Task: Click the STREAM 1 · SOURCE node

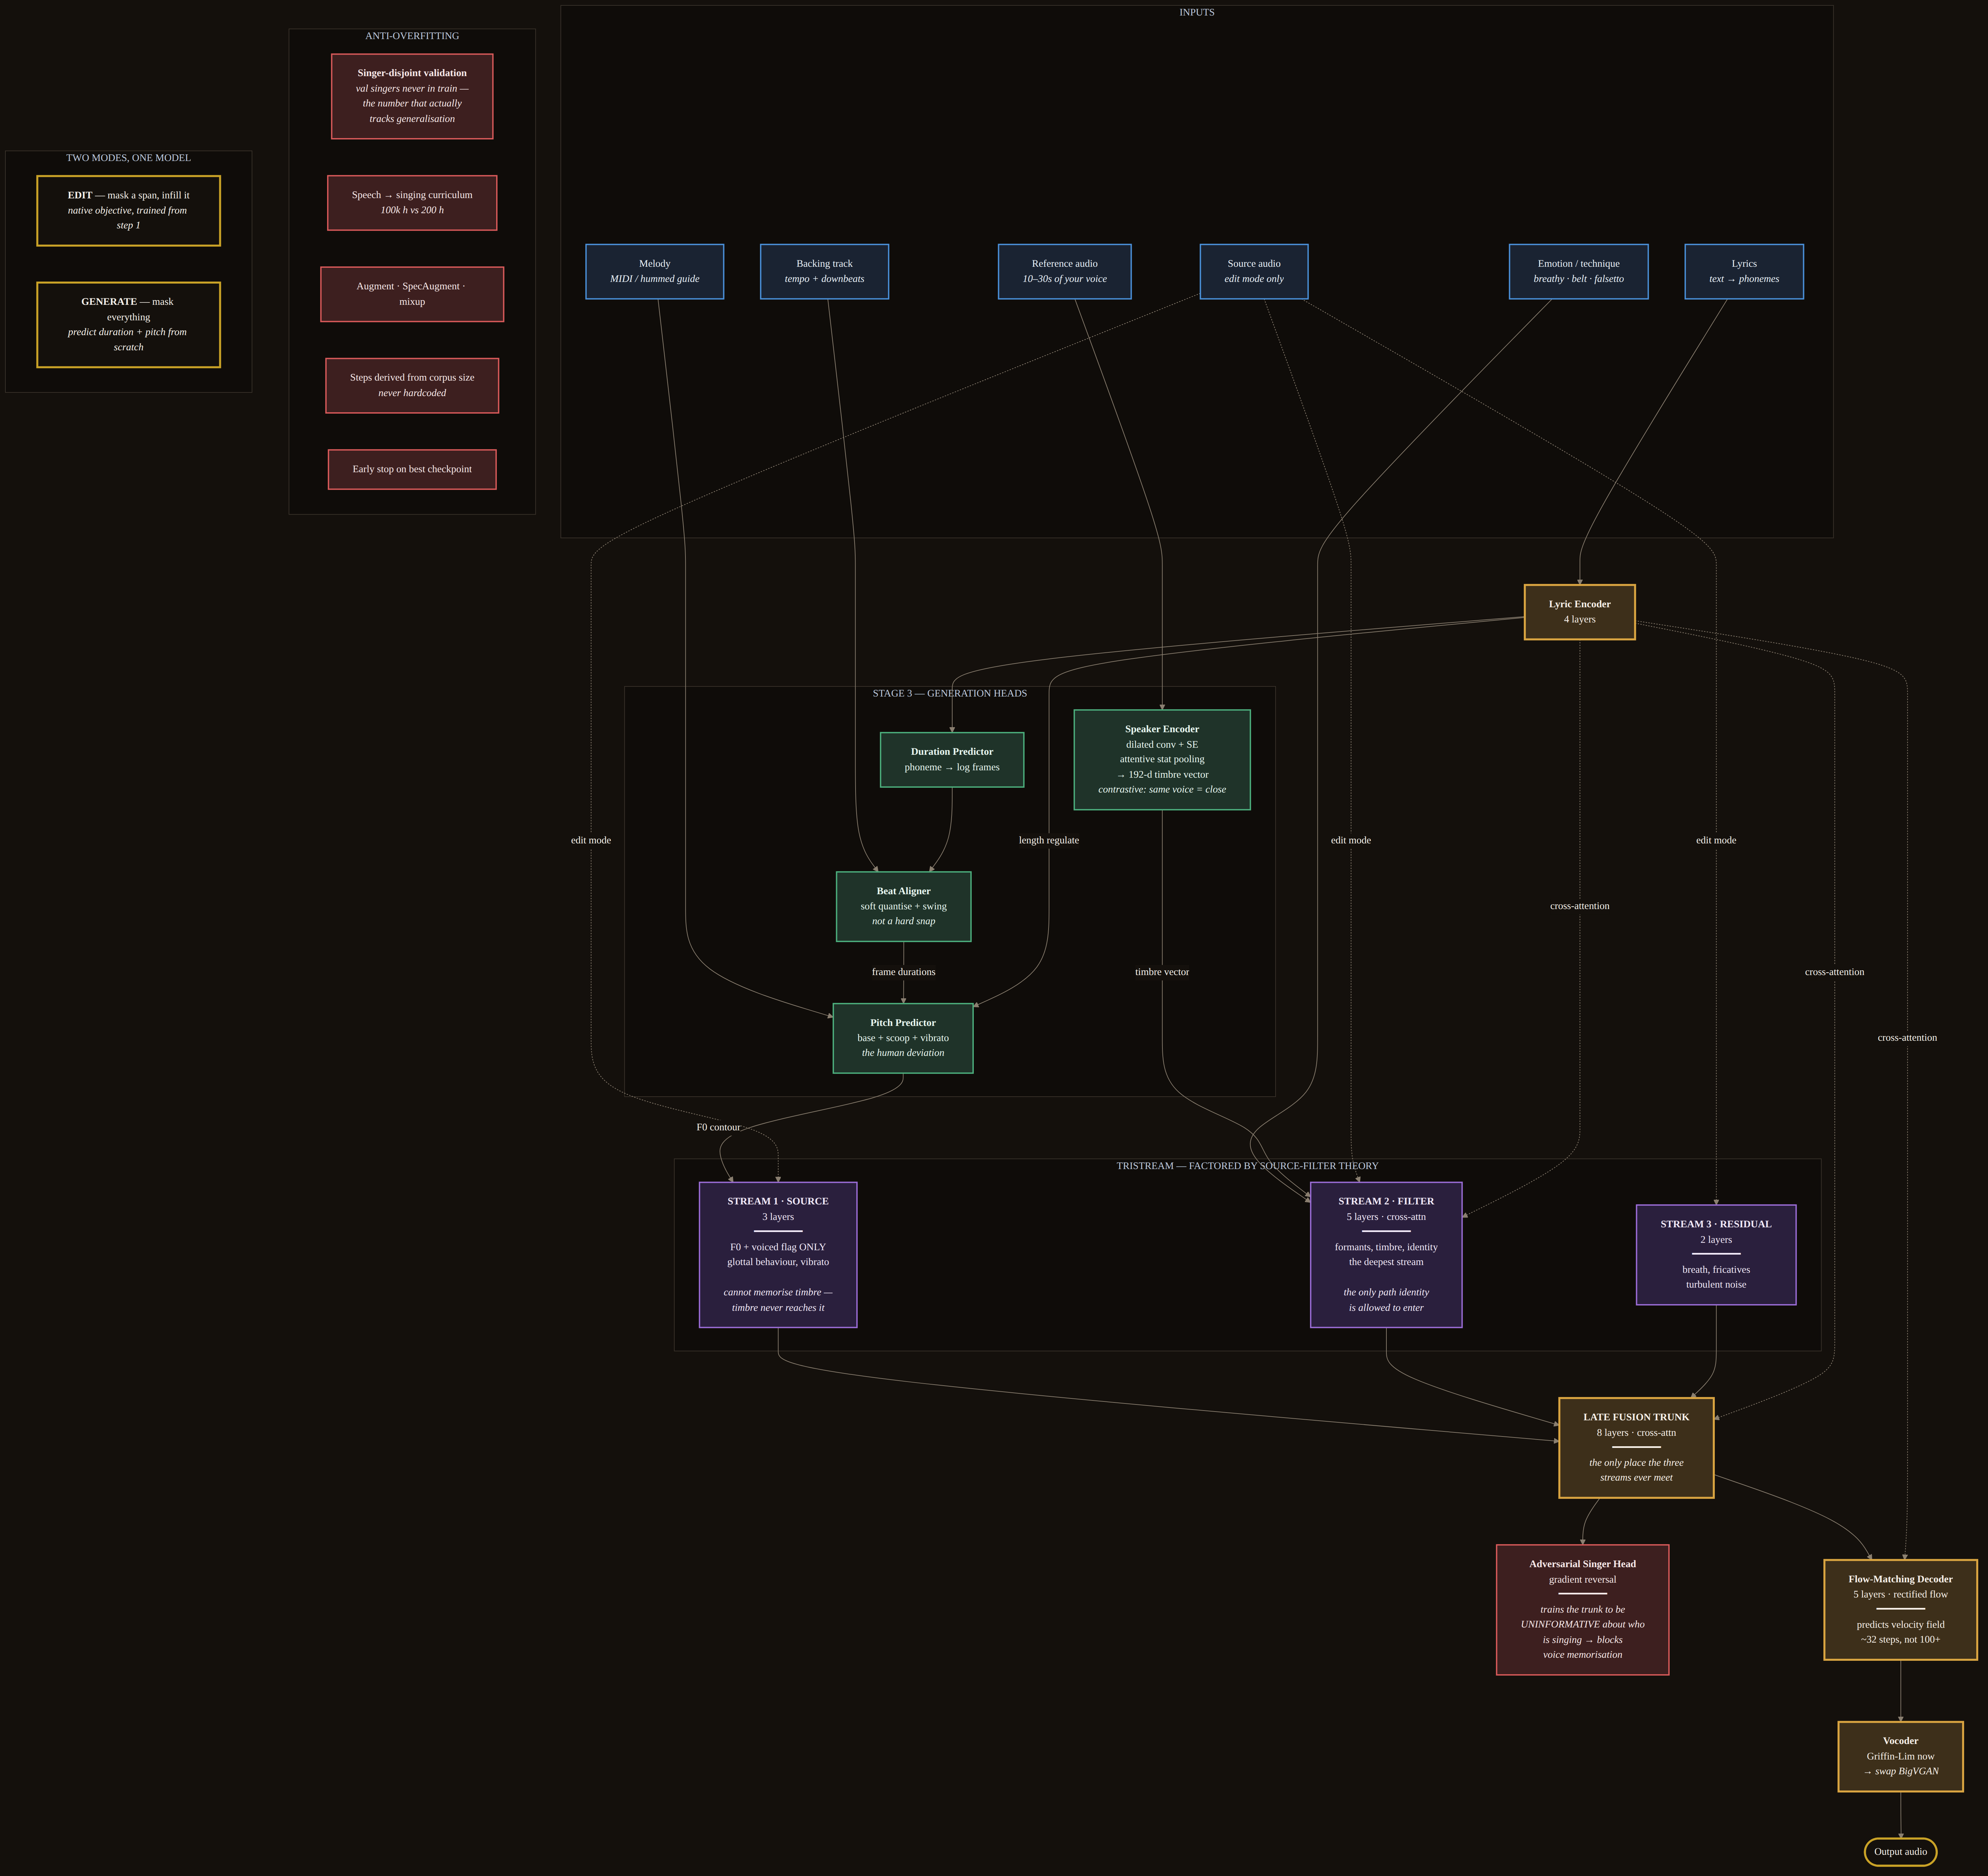Action: click(778, 1255)
